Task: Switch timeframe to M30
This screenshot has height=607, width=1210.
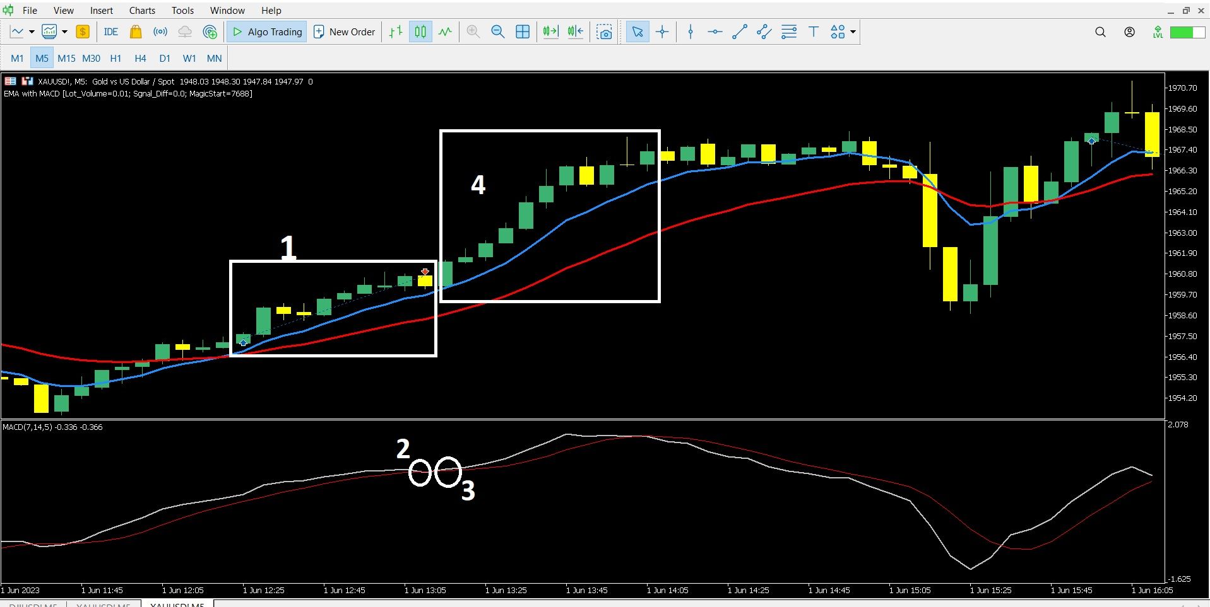Action: pyautogui.click(x=92, y=58)
